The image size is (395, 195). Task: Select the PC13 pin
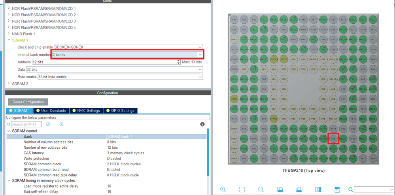click(234, 49)
